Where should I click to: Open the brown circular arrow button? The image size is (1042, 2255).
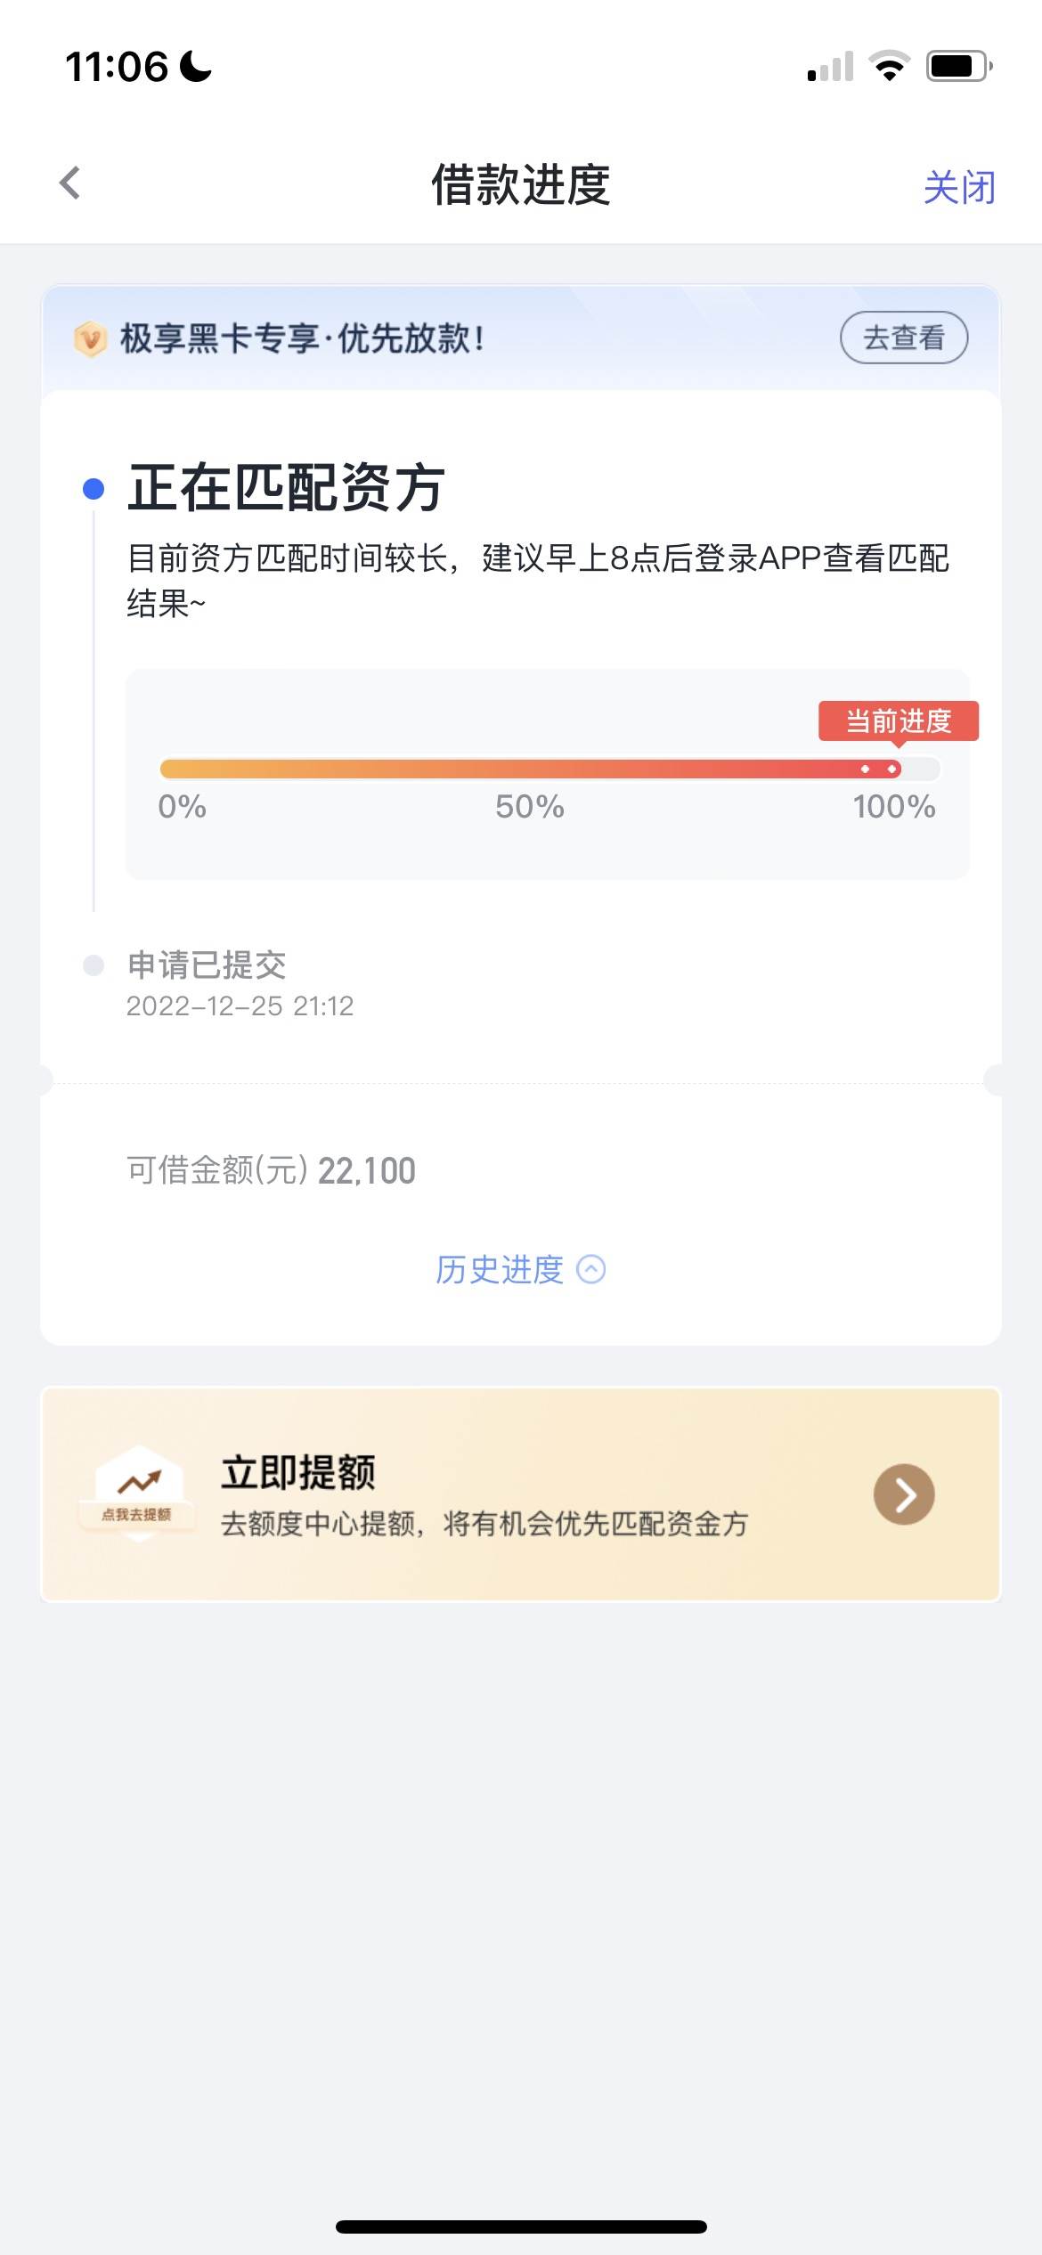[904, 1494]
